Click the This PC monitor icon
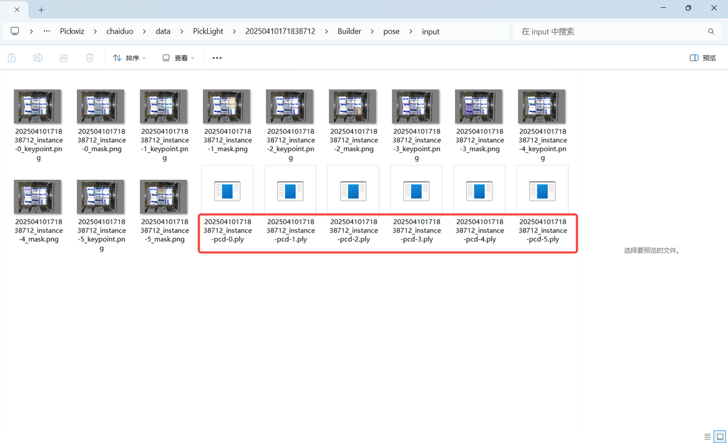Screen dimensions: 728x443 (15, 31)
